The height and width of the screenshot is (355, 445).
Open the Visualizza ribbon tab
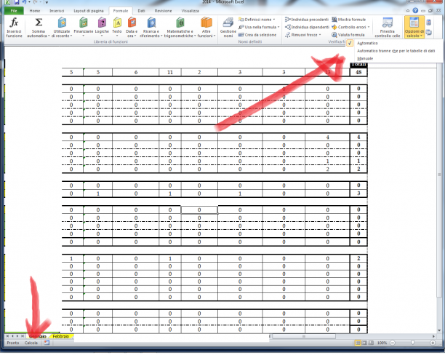coord(191,11)
